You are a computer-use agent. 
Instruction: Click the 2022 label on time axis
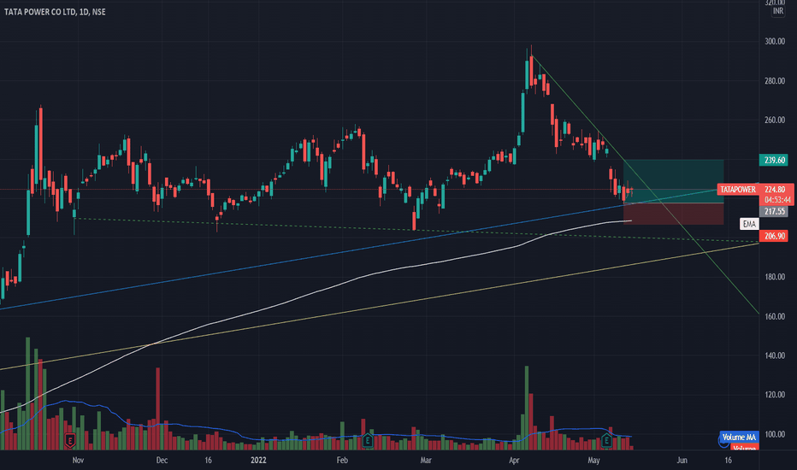pyautogui.click(x=258, y=460)
